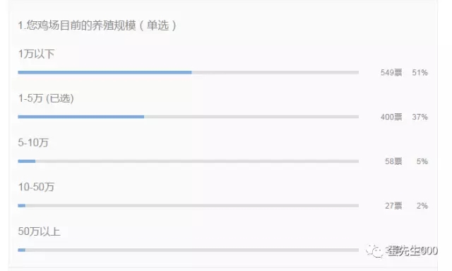Select the 1-5万 (已选) option
The image size is (452, 271).
point(46,98)
